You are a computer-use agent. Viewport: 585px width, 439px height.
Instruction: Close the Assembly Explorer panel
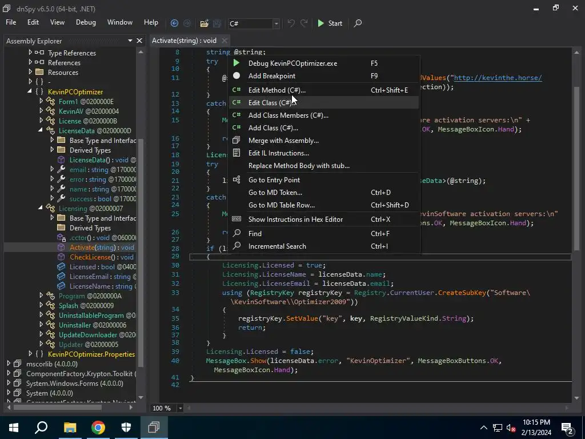pyautogui.click(x=140, y=41)
